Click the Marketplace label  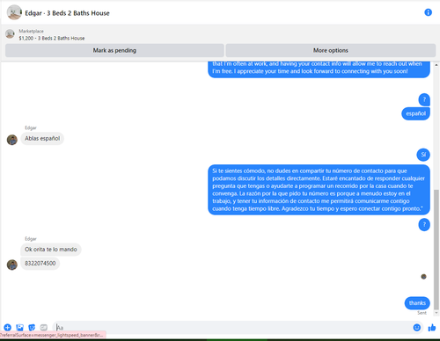point(31,31)
